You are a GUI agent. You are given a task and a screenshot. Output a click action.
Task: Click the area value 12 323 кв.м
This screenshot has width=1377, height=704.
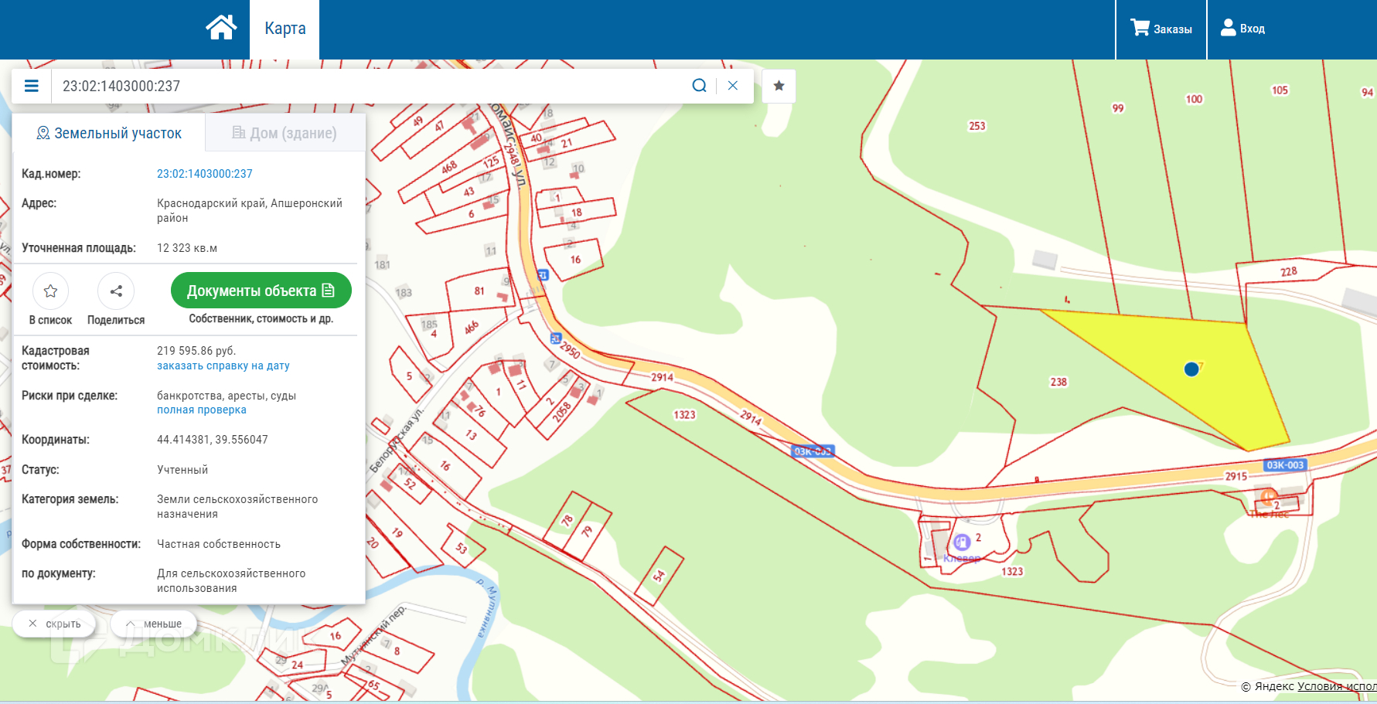(187, 248)
